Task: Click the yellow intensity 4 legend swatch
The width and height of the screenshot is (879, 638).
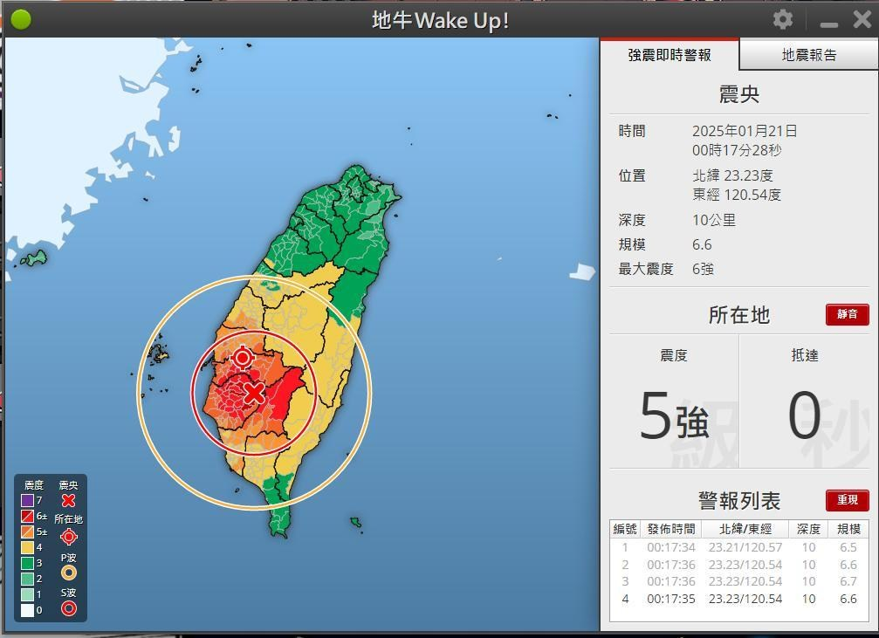Action: [28, 547]
